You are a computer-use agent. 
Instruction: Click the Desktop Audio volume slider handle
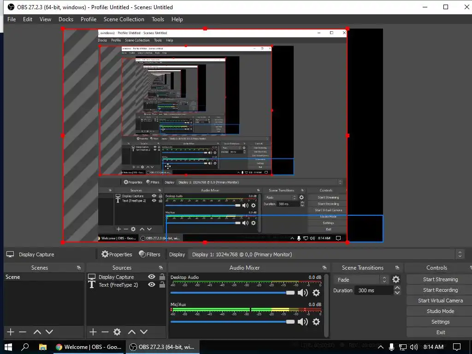click(x=290, y=293)
